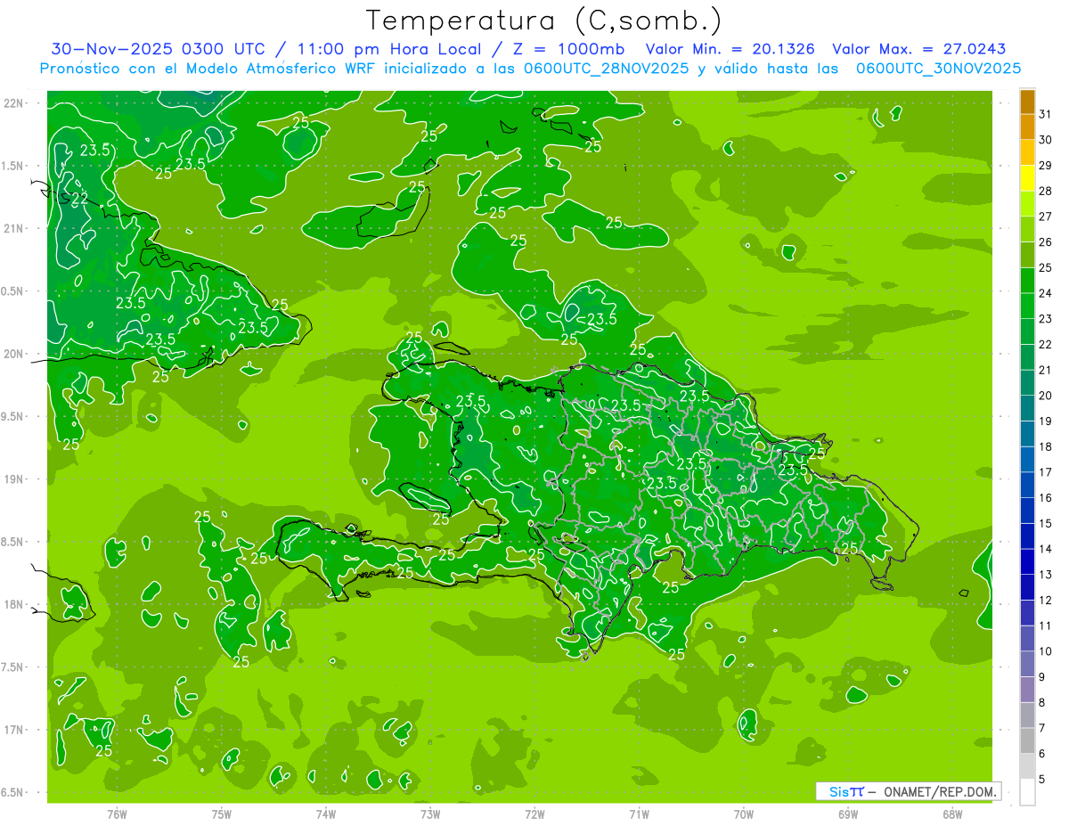Click the color scale value 20

click(x=1046, y=396)
